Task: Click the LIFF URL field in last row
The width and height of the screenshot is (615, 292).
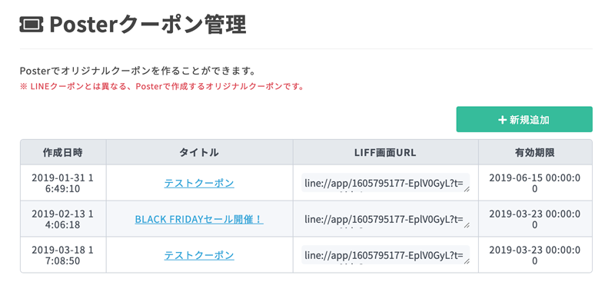Action: [x=386, y=255]
